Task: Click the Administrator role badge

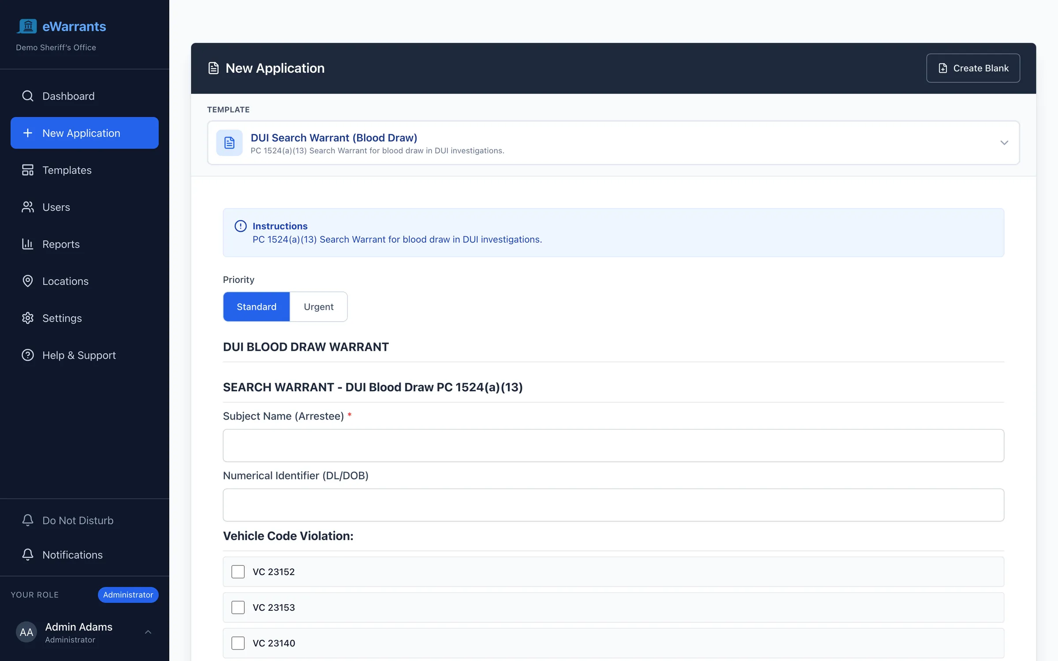Action: [128, 594]
